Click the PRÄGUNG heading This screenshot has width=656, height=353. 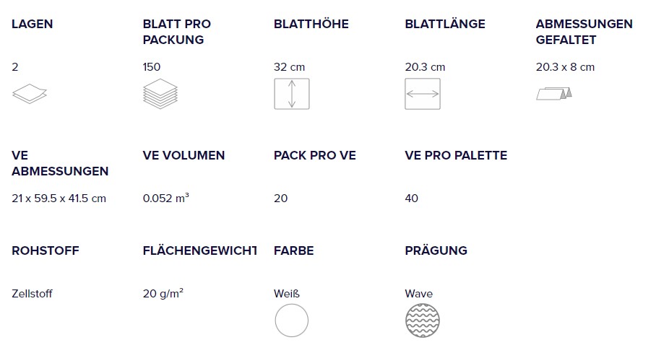click(x=436, y=250)
